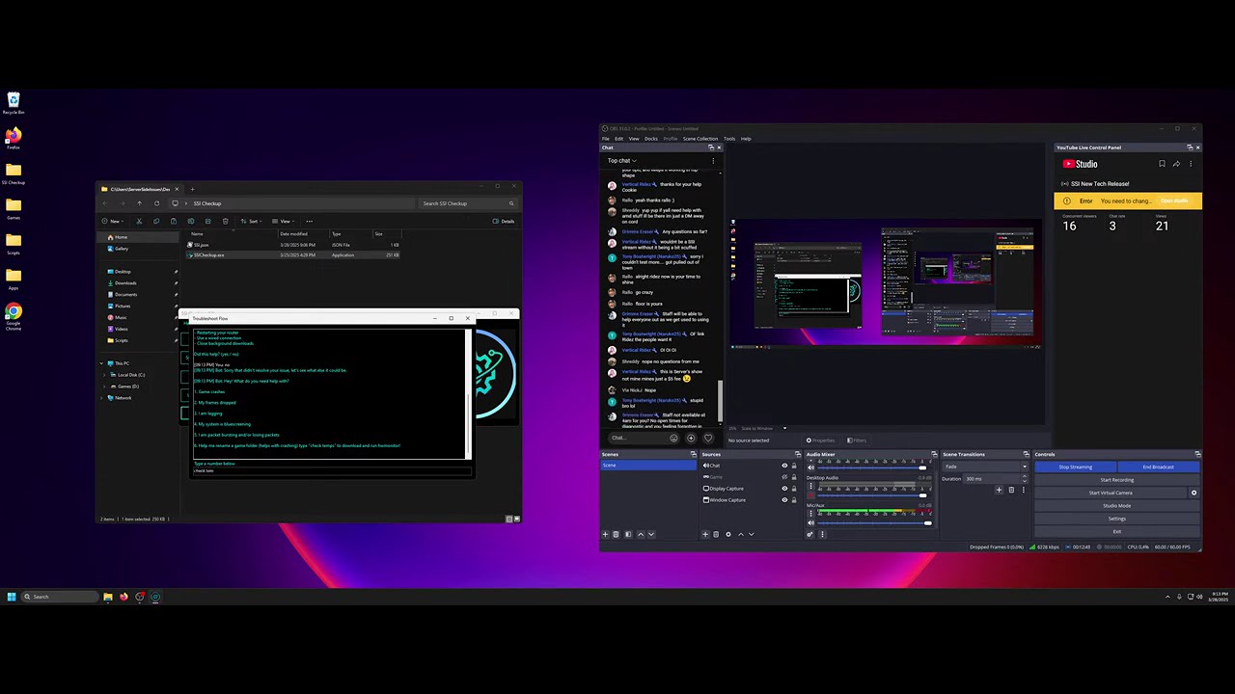Expand This PC in navigation pane
The height and width of the screenshot is (694, 1235).
[x=101, y=363]
